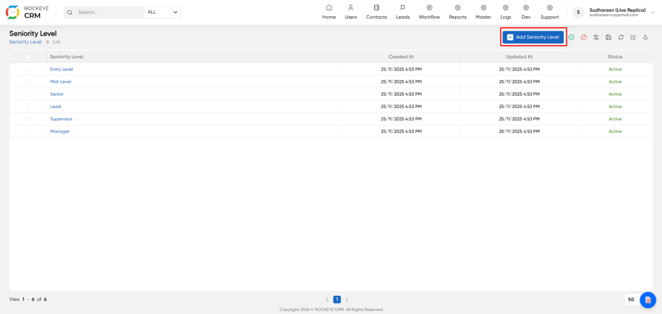662x314 pixels.
Task: Open the Mid-Level link
Action: pyautogui.click(x=61, y=82)
